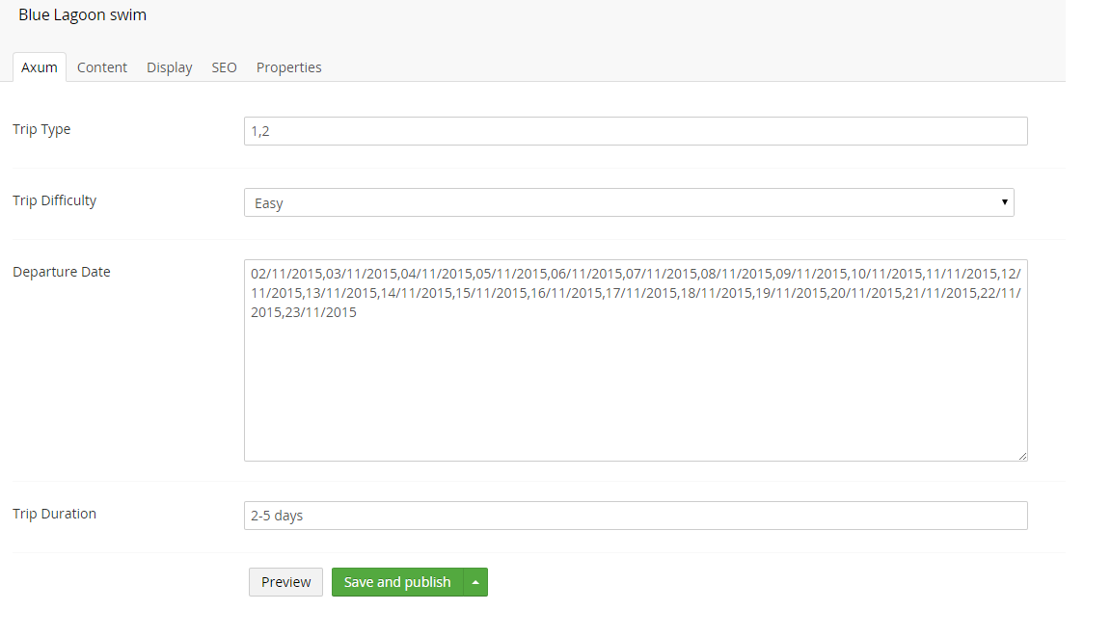
Task: Click the Save and publish button
Action: point(396,582)
